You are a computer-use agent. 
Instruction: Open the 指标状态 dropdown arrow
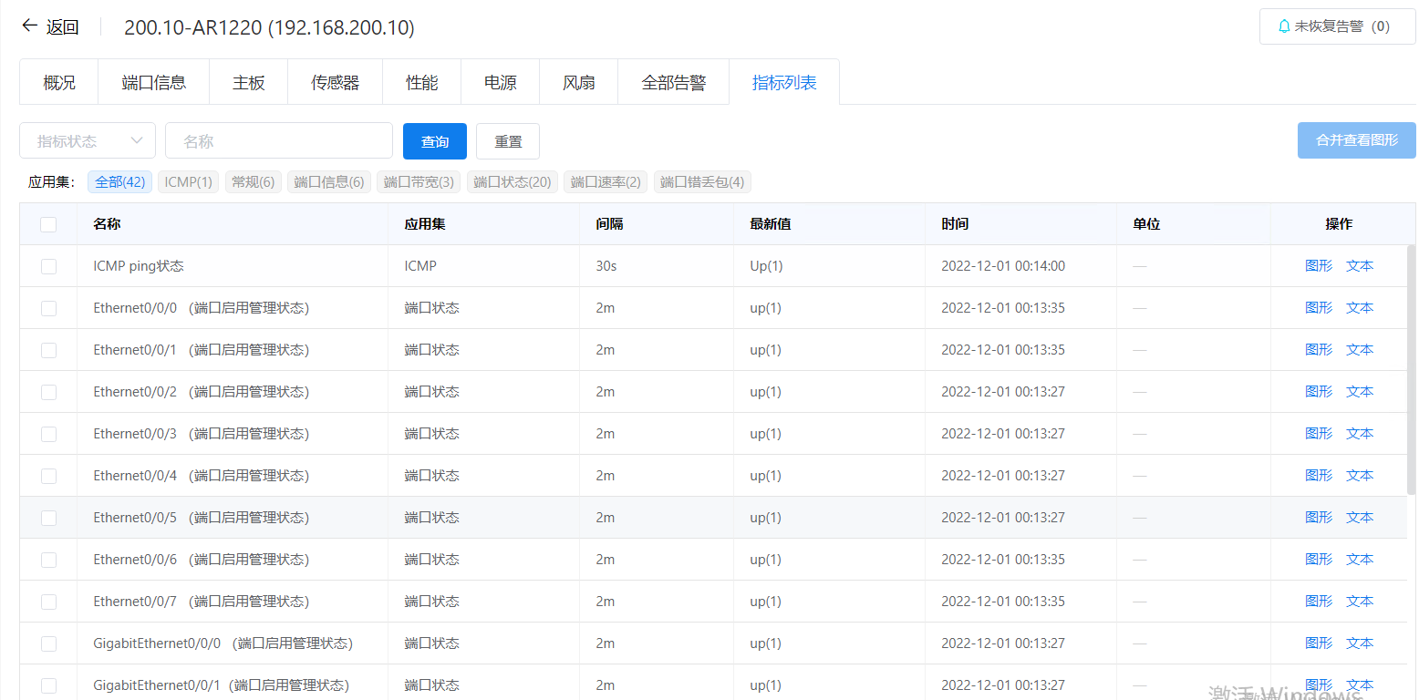pos(137,140)
